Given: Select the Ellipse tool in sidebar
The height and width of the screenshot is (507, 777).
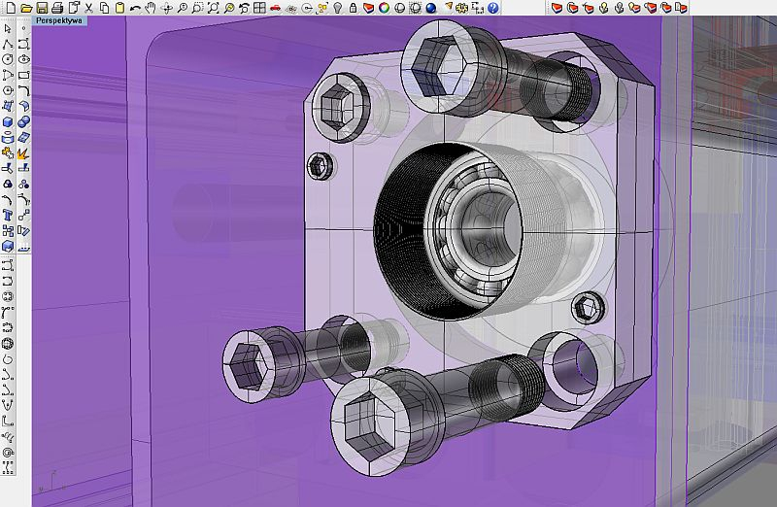Looking at the screenshot, I should pos(23,59).
